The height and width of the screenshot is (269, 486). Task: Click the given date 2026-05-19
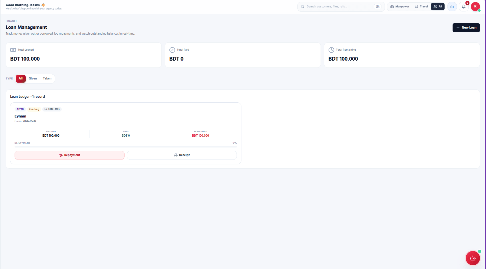click(x=29, y=121)
